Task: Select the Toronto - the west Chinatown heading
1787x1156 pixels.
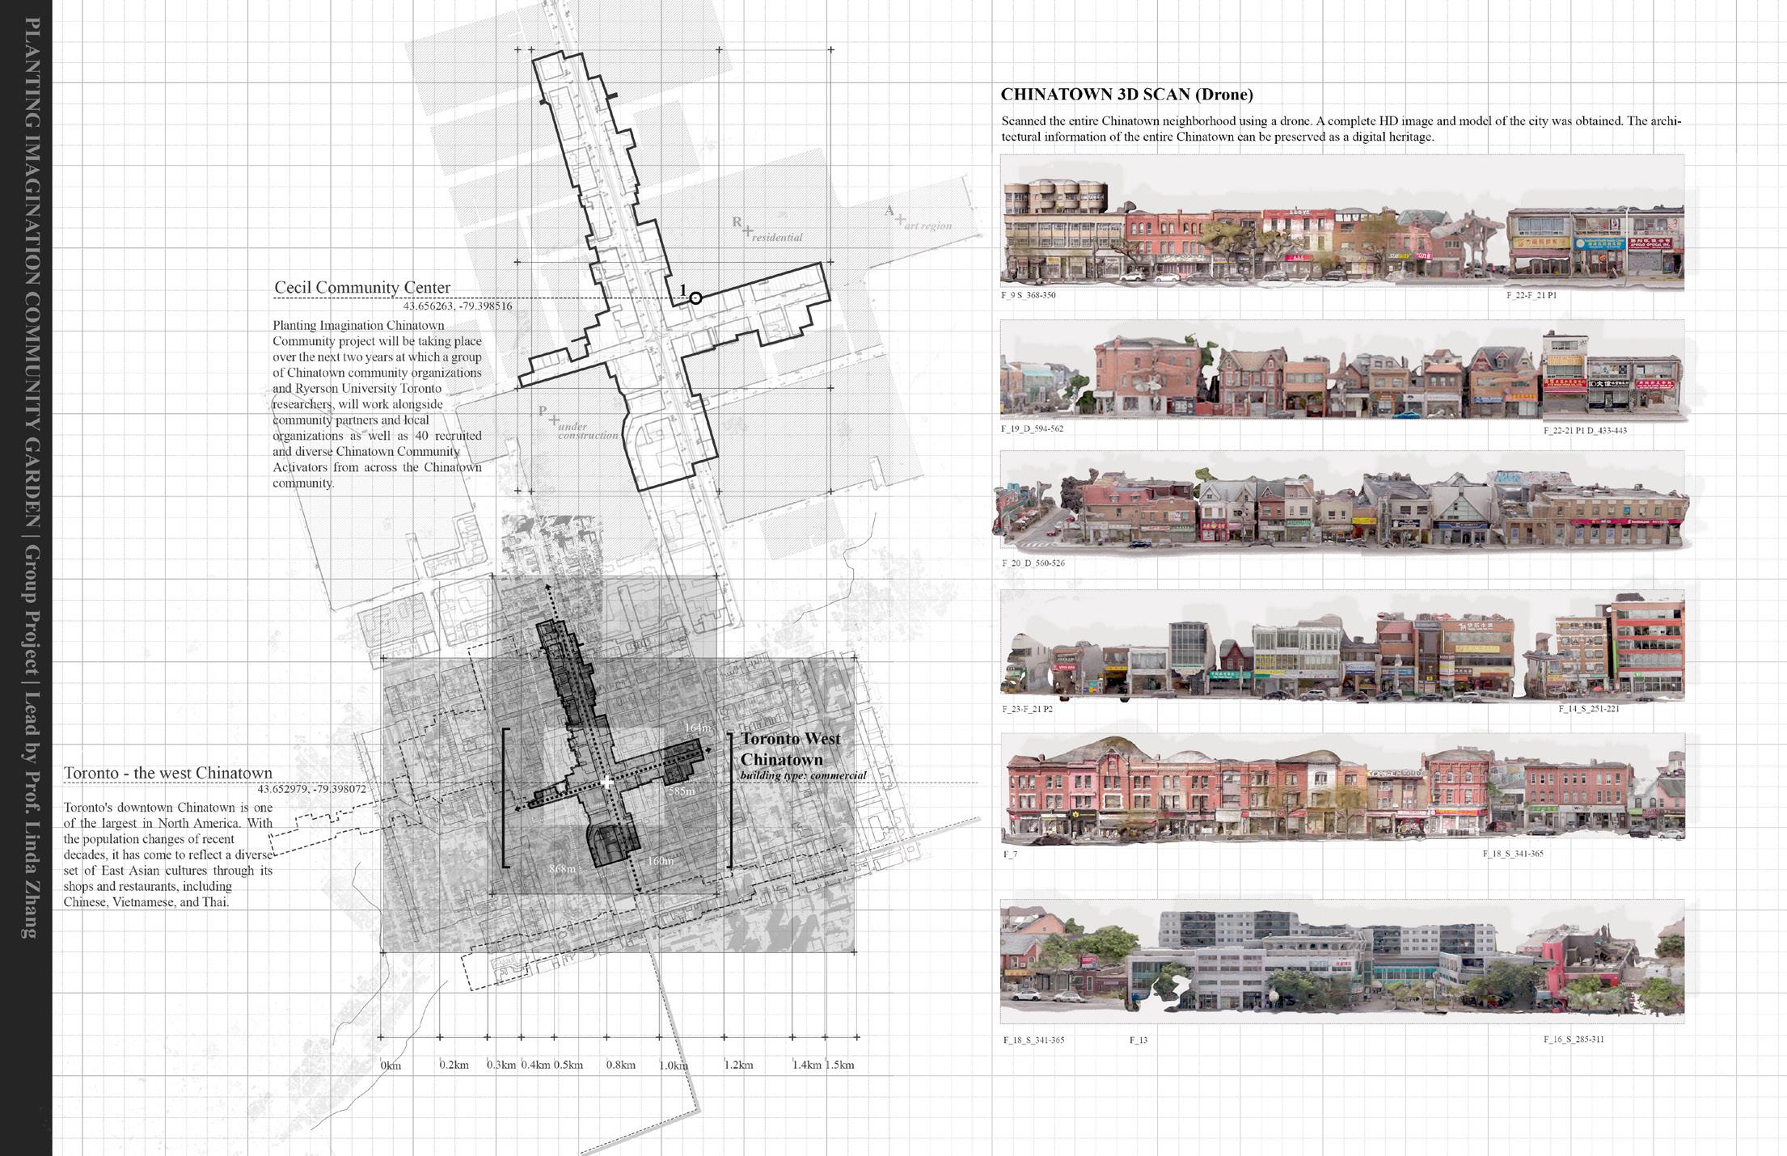Action: pyautogui.click(x=168, y=773)
